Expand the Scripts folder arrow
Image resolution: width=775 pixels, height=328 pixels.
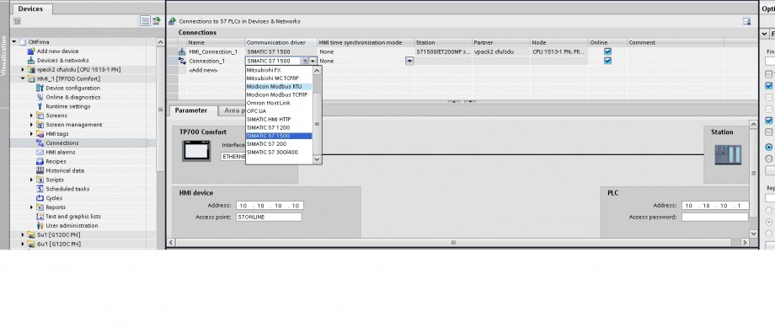(x=32, y=180)
